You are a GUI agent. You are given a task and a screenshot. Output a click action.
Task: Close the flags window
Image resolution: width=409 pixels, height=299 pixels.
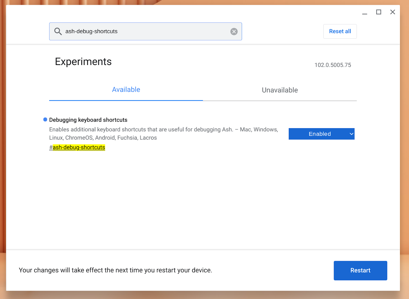(x=392, y=12)
